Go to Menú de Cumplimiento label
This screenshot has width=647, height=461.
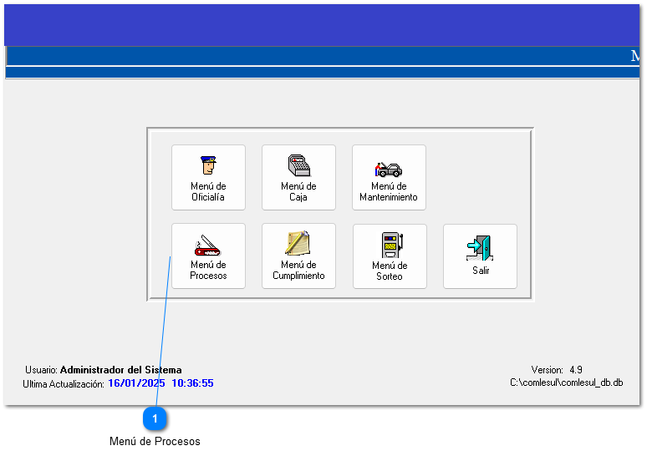pos(298,271)
